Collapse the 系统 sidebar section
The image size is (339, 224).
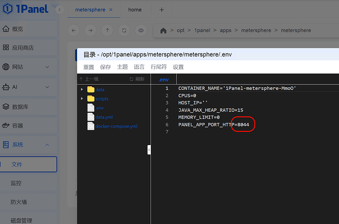tap(47, 145)
